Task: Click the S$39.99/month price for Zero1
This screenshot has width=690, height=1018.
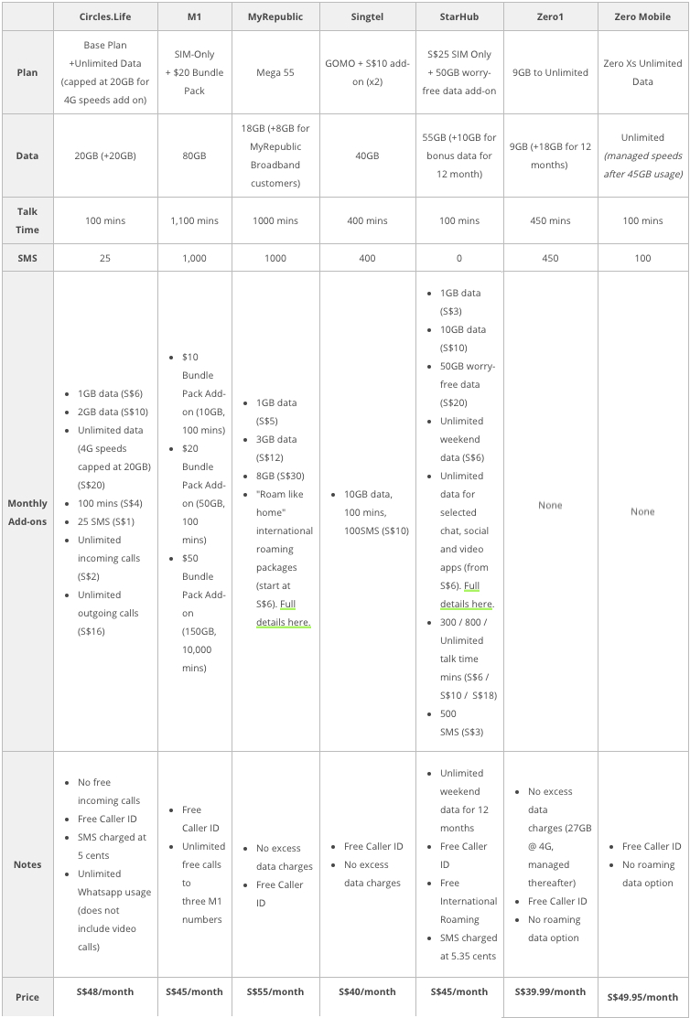Action: (x=550, y=991)
